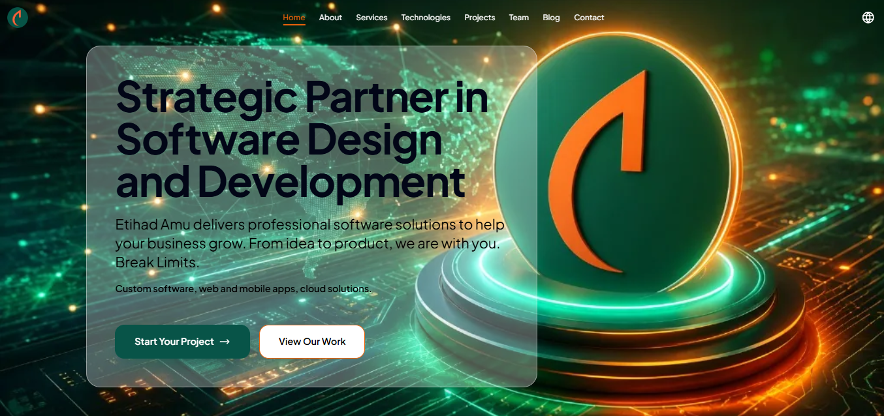Navigate to the Projects section
This screenshot has width=884, height=416.
point(480,18)
